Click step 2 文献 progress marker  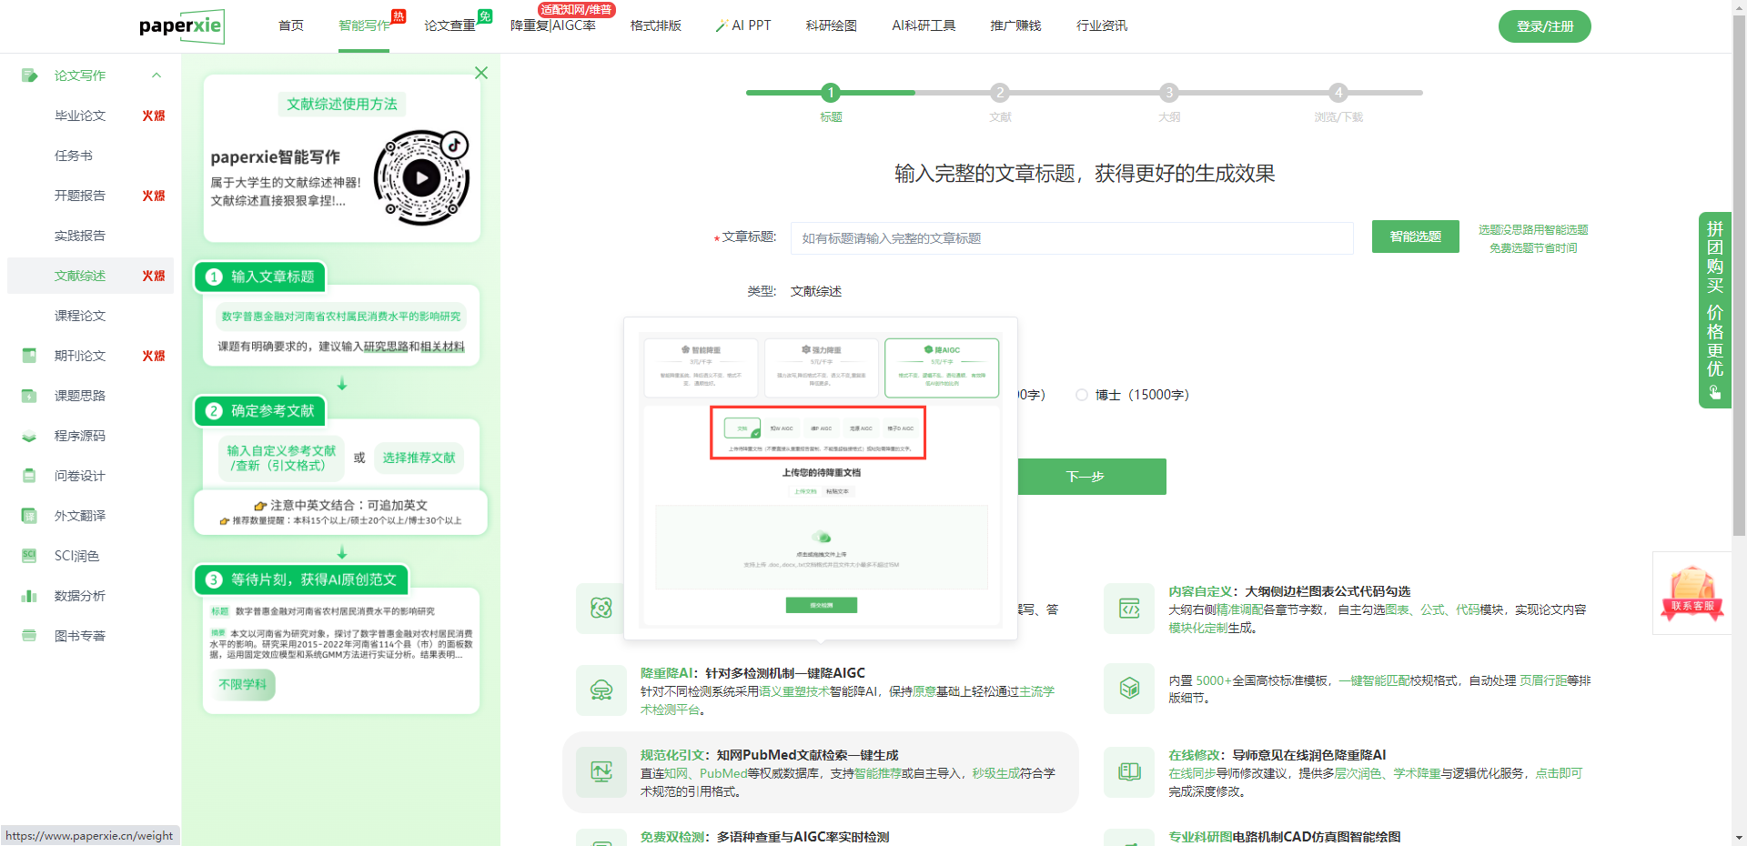pos(1000,93)
